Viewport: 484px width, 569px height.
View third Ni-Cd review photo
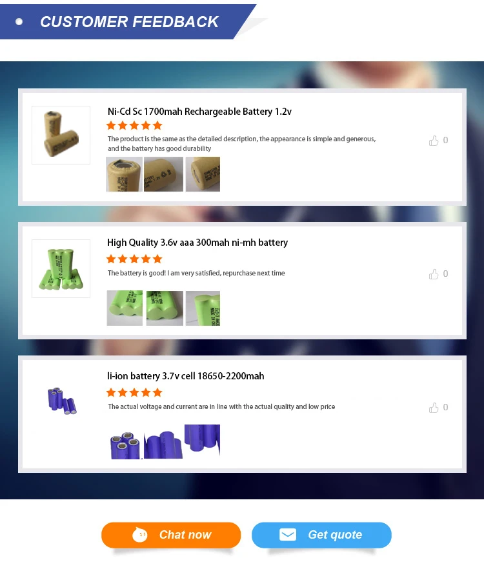(x=203, y=174)
